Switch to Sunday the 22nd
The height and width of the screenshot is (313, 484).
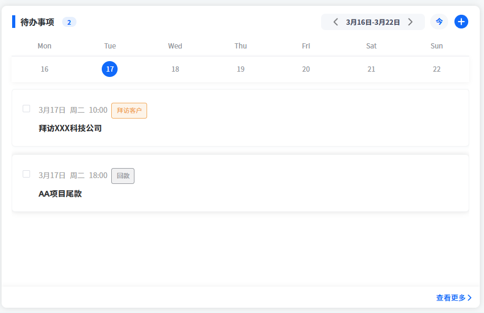(437, 69)
